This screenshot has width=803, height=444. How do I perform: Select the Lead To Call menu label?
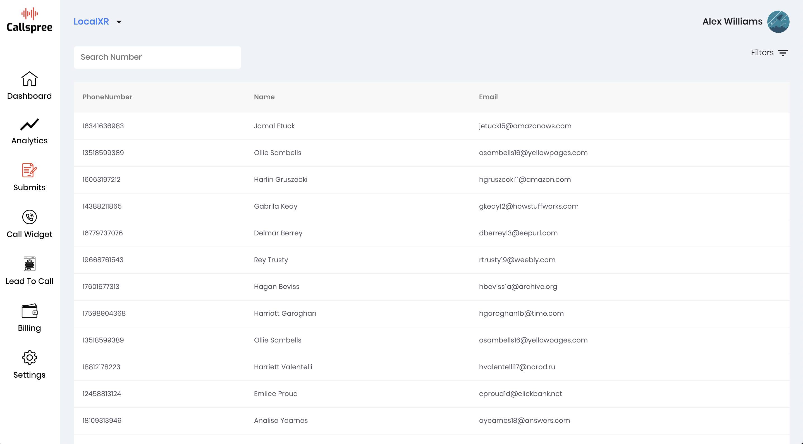tap(29, 281)
